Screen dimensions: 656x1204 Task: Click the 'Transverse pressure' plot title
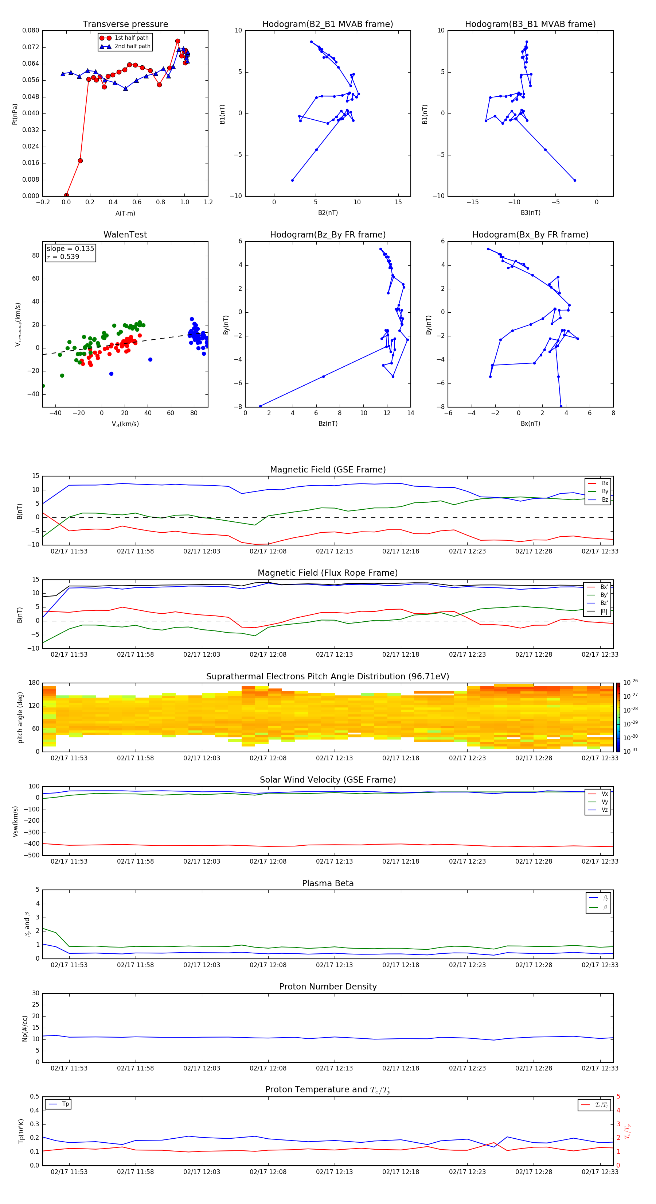coord(125,24)
